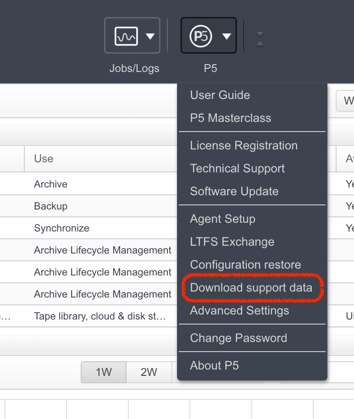Switch to the 2W time range
The image size is (354, 419).
[149, 372]
